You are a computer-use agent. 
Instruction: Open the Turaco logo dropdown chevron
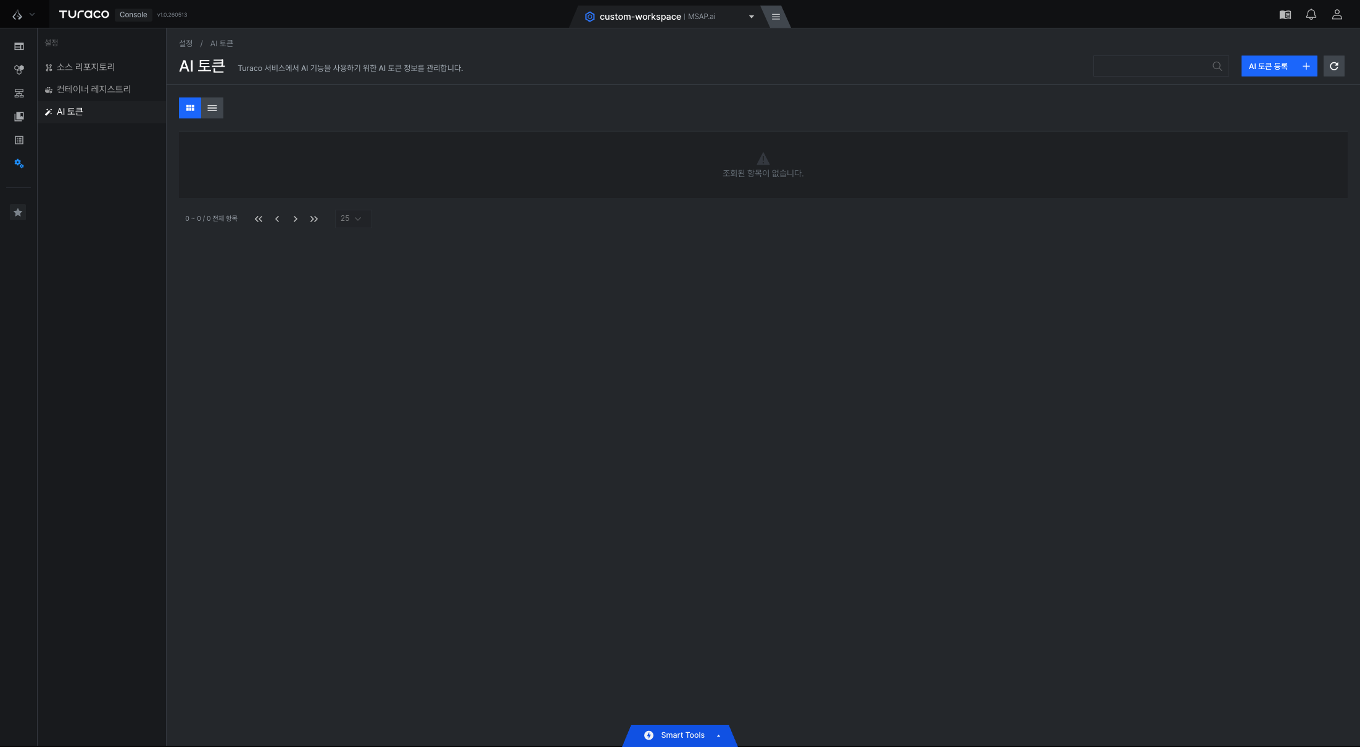tap(32, 14)
